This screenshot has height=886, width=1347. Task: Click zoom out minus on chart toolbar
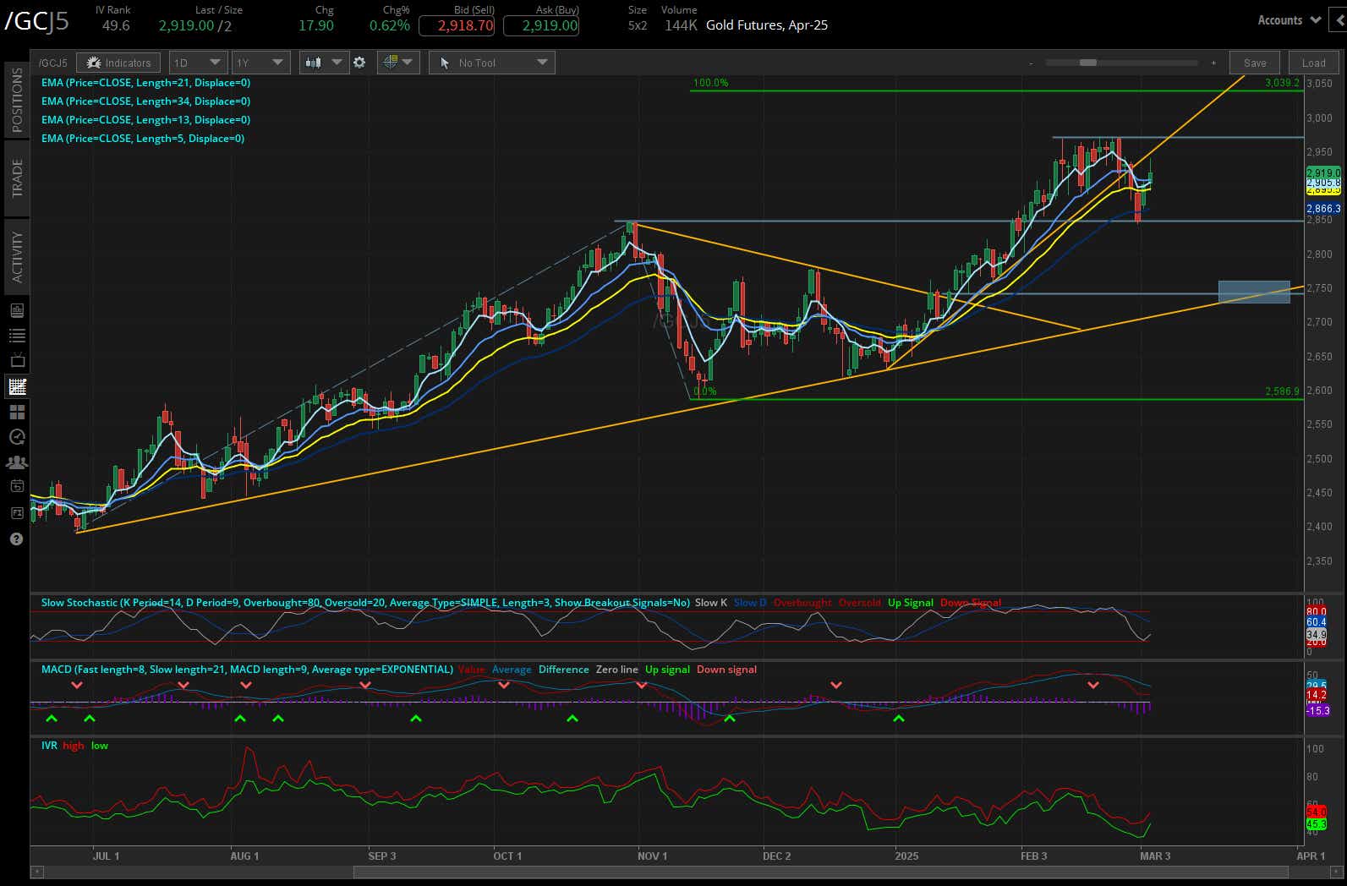tap(1031, 63)
